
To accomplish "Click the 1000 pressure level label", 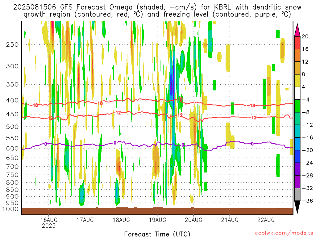I will tap(10, 209).
